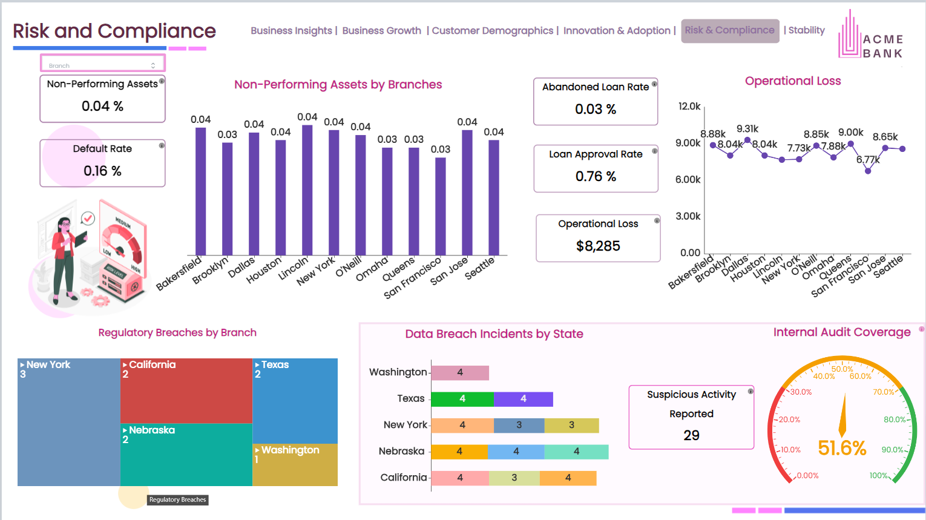This screenshot has width=926, height=520.
Task: Click Default Rate value 0.16 %
Action: pyautogui.click(x=102, y=171)
